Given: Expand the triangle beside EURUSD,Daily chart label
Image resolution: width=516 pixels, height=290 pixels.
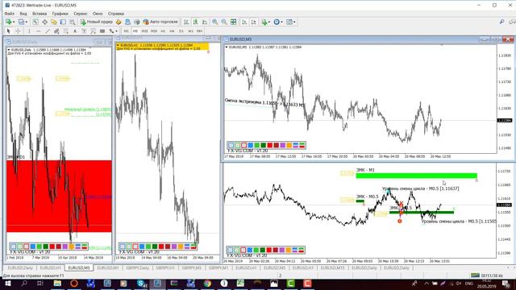Looking at the screenshot, I should click(x=9, y=50).
